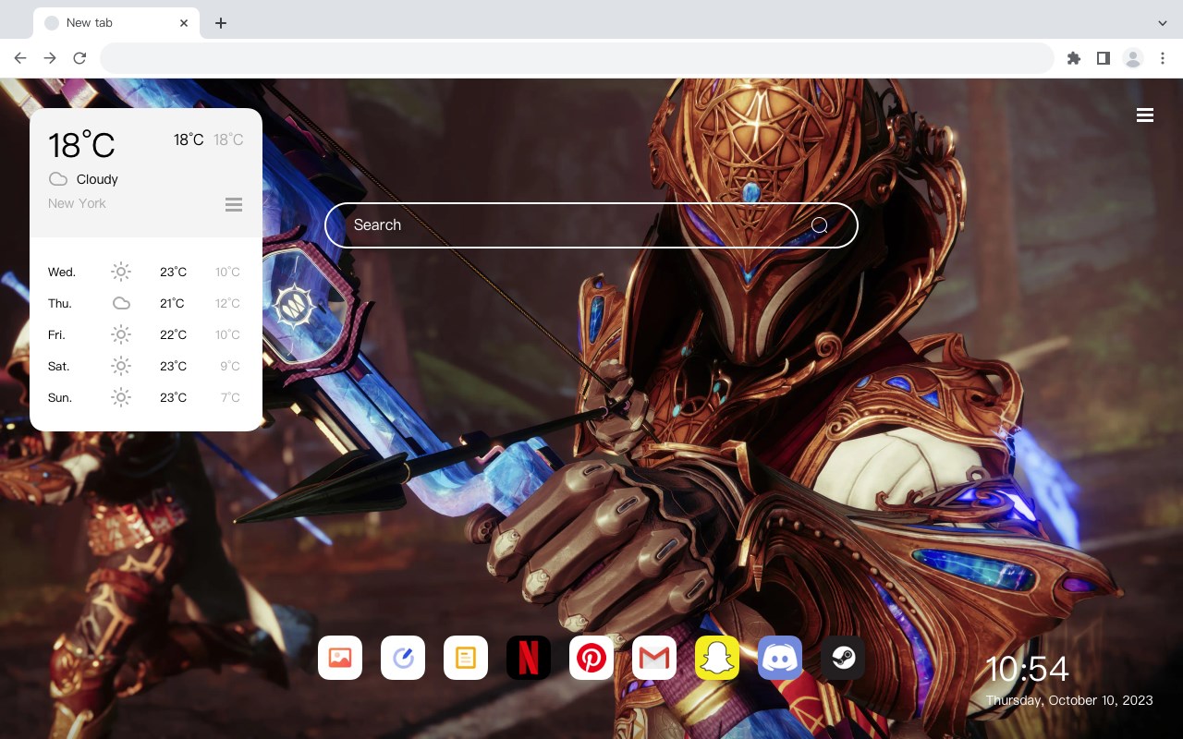Focus the browser address bar
Screen dimensions: 1183x739
(x=577, y=58)
